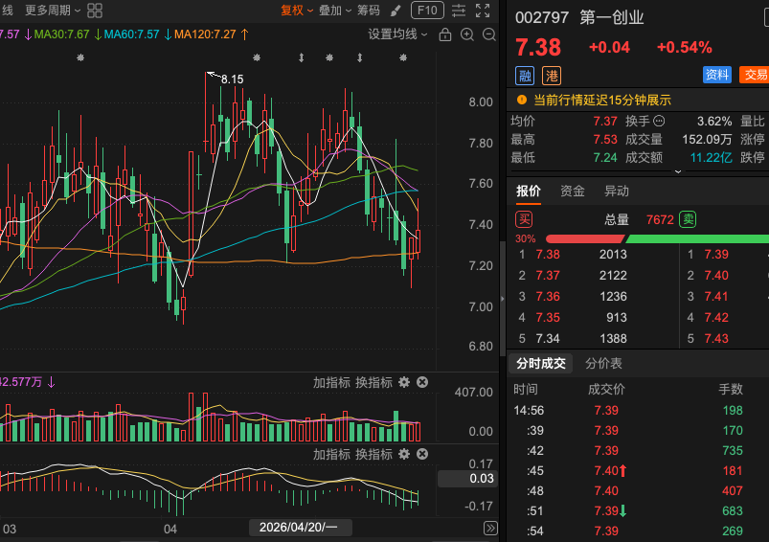Expand the quote details chevron

click(678, 171)
